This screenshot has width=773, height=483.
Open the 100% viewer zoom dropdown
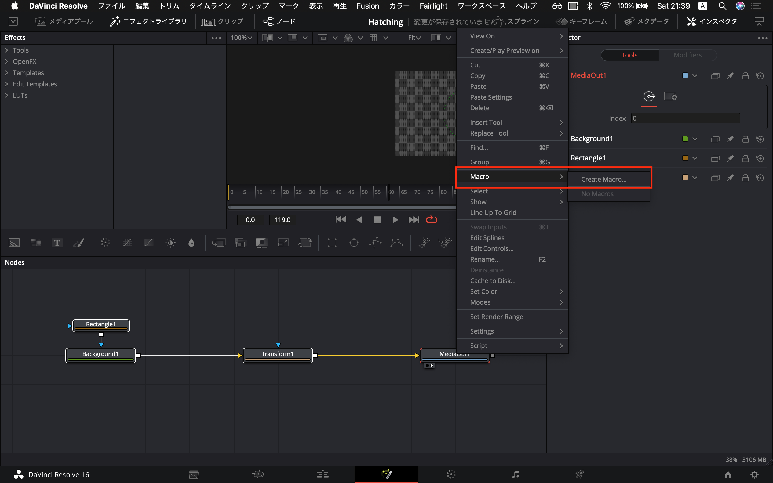tap(241, 38)
